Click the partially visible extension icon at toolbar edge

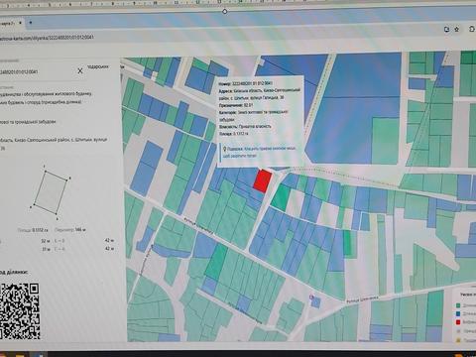coord(472,29)
